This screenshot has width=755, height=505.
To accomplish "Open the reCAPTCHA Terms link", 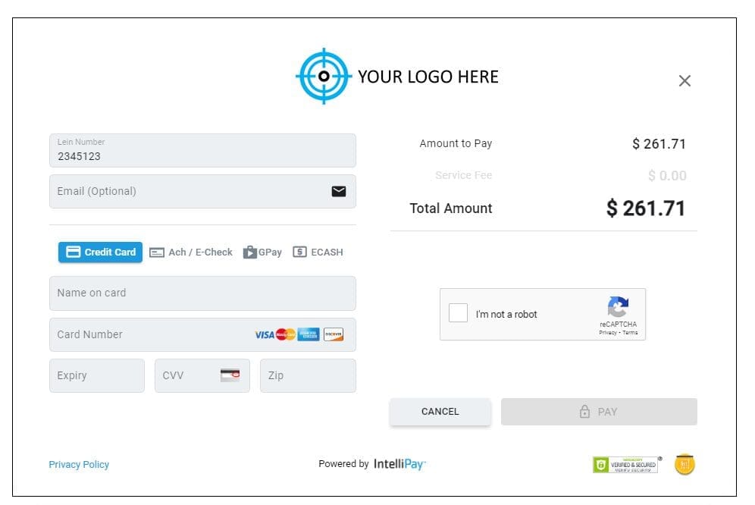I will [x=631, y=332].
